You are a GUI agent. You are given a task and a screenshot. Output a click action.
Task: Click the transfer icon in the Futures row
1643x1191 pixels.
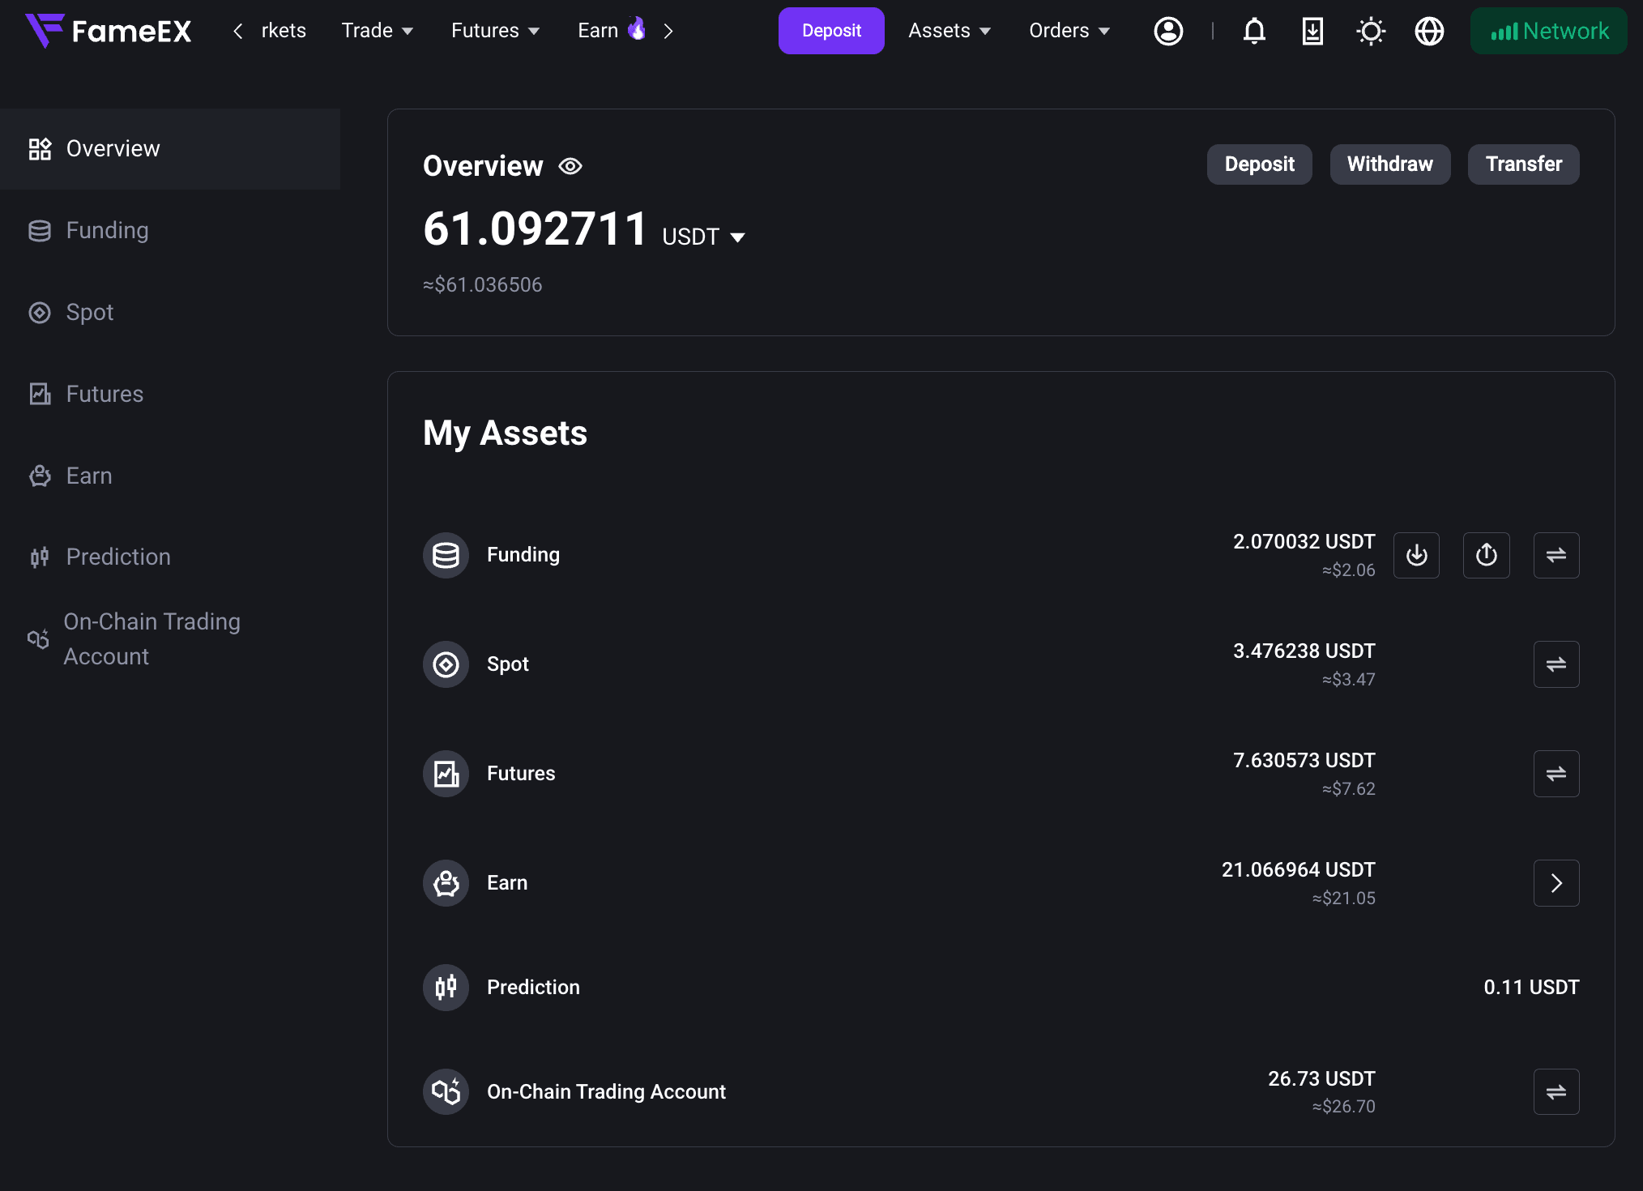(x=1556, y=774)
